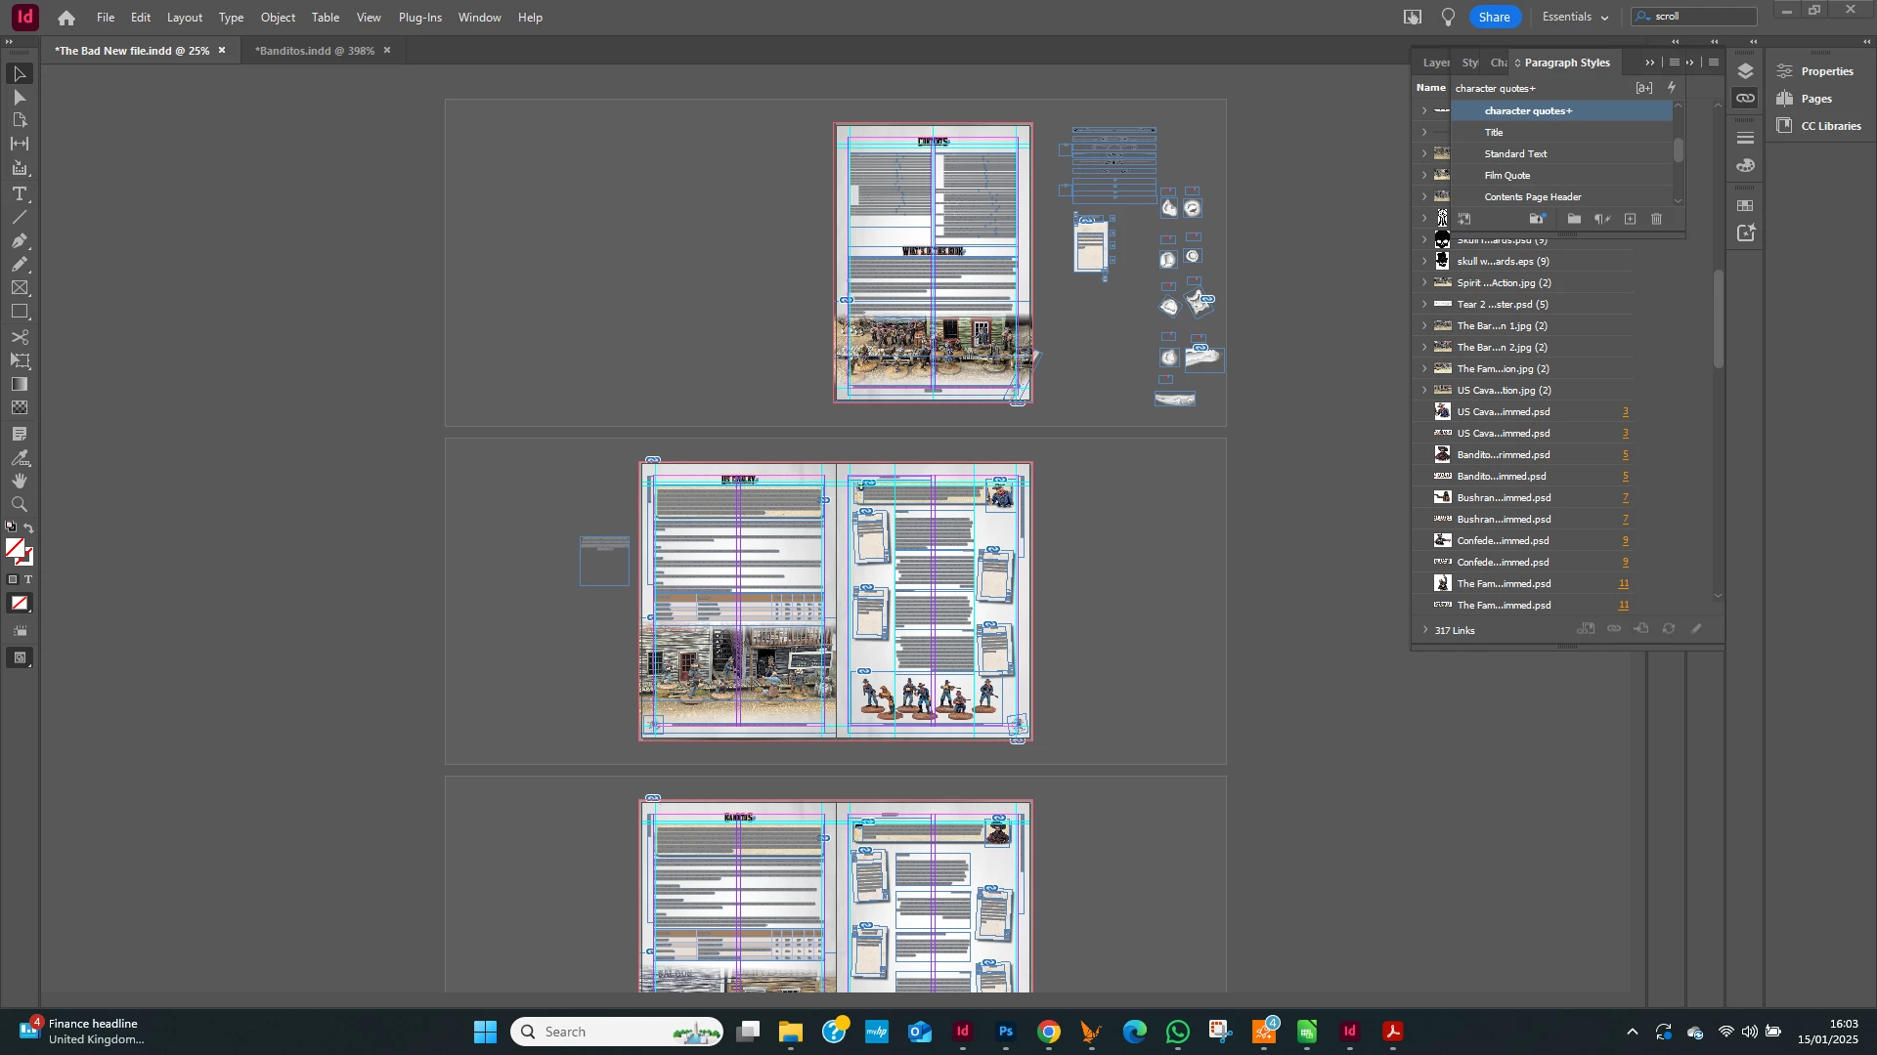Screen dimensions: 1877x1055
Task: Select the Pen tool in toolbar
Action: [20, 240]
